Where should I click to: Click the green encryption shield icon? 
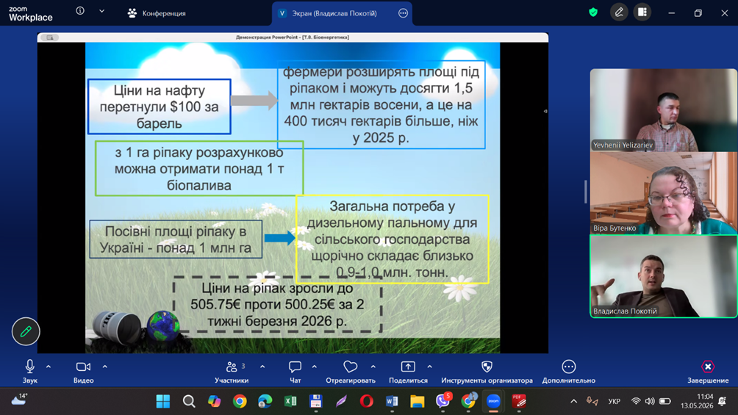[593, 12]
